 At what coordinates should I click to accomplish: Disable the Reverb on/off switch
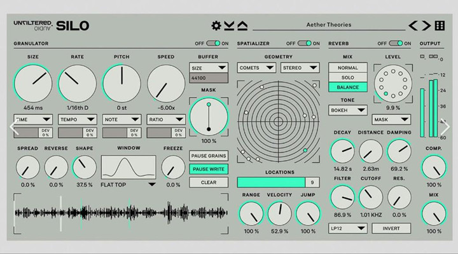point(397,43)
